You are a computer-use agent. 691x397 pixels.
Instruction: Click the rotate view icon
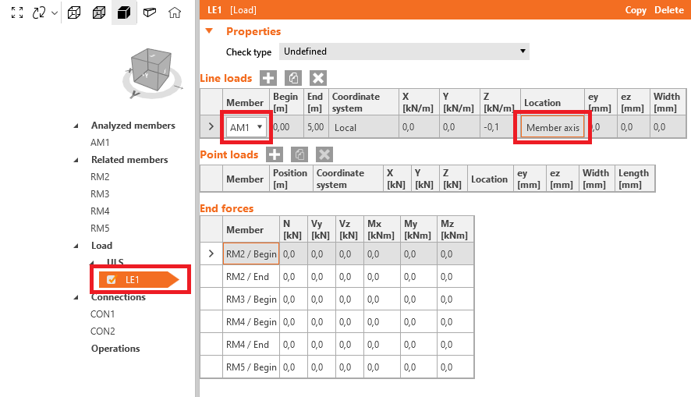(x=39, y=12)
